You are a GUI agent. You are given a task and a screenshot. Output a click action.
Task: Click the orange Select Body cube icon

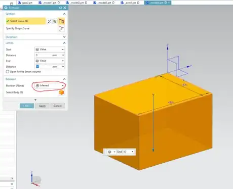click(x=61, y=92)
